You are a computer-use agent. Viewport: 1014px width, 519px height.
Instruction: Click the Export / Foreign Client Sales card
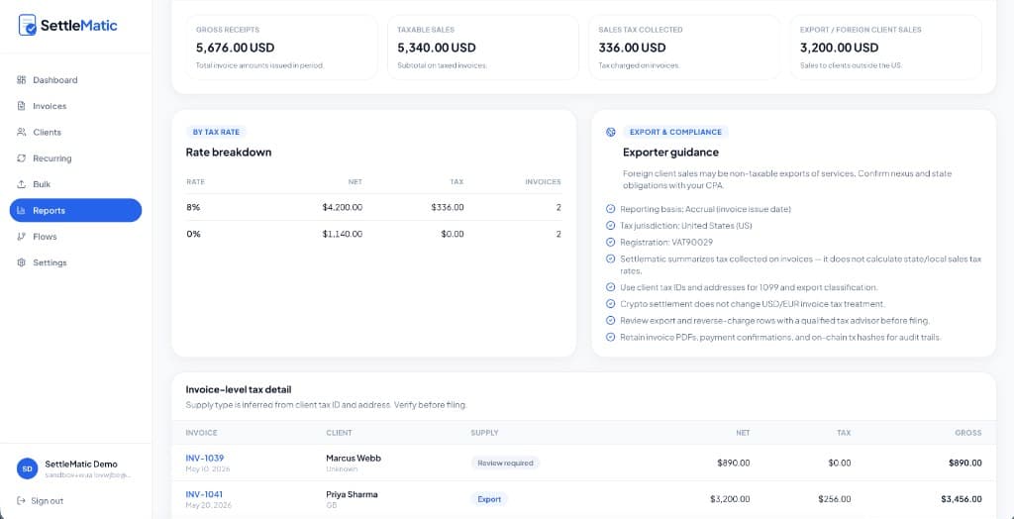coord(886,48)
